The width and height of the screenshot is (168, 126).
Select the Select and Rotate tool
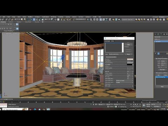pyautogui.click(x=37, y=20)
